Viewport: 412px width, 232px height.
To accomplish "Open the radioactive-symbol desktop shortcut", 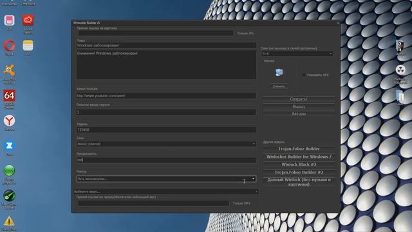I will pos(400,70).
